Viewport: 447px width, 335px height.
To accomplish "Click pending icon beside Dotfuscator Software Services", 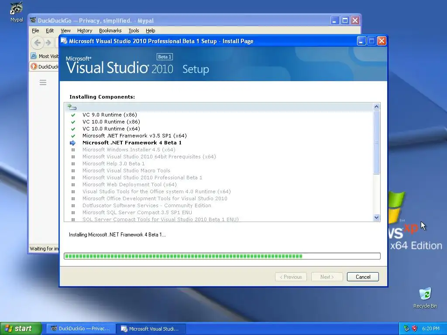I will [73, 206].
